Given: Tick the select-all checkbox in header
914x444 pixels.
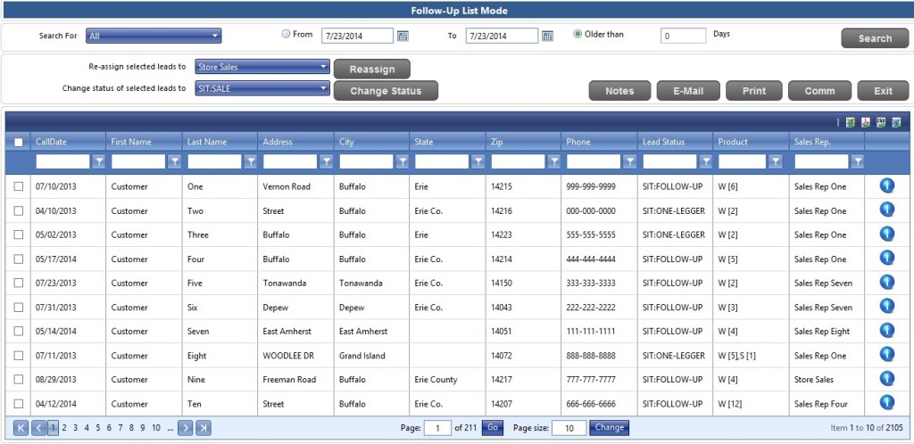Looking at the screenshot, I should pyautogui.click(x=19, y=142).
